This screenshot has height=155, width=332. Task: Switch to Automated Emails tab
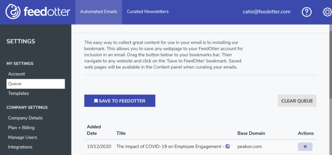98,12
